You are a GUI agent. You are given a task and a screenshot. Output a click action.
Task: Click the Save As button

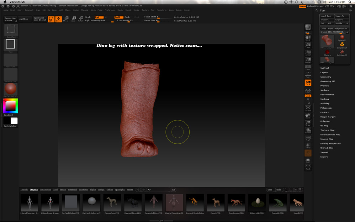point(342,16)
